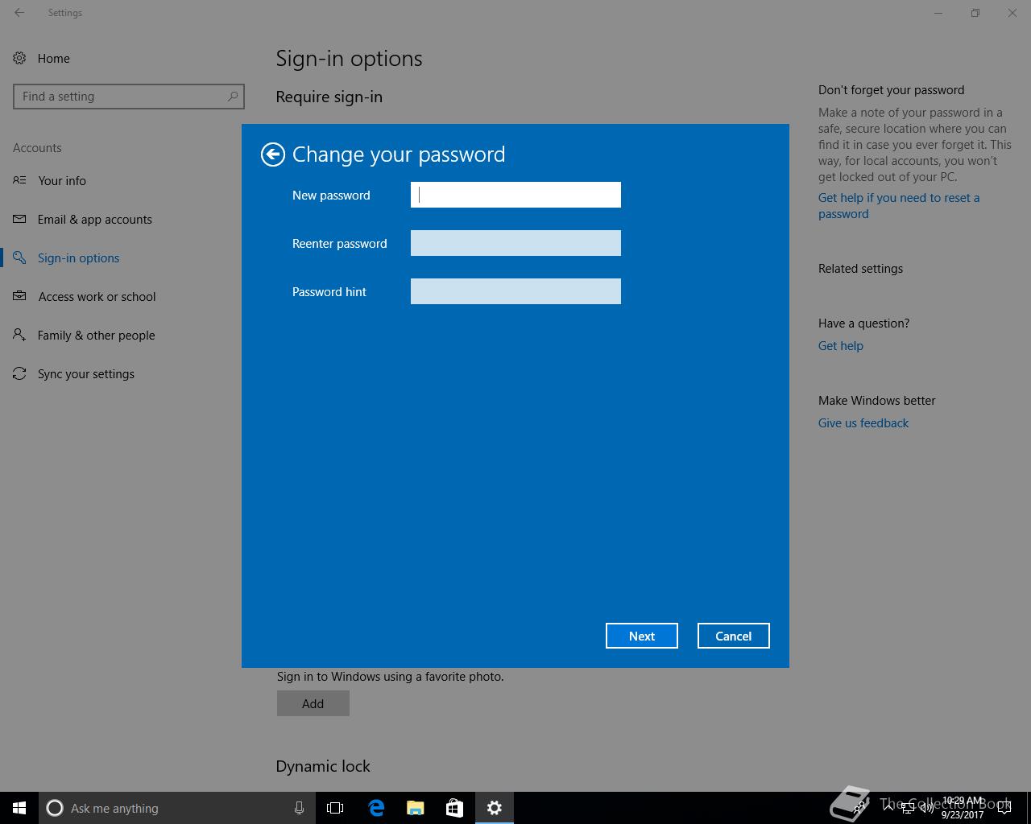
Task: Click the Family people icon
Action: point(19,335)
